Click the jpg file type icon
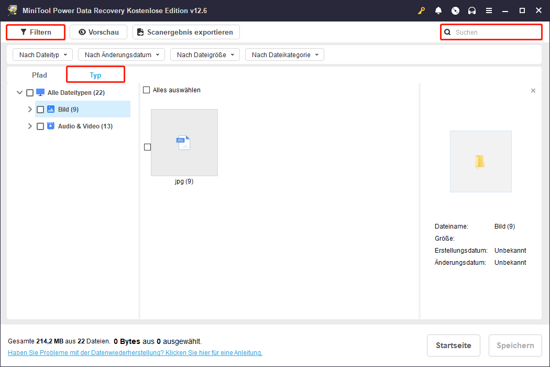Viewport: 550px width, 367px height. (184, 143)
